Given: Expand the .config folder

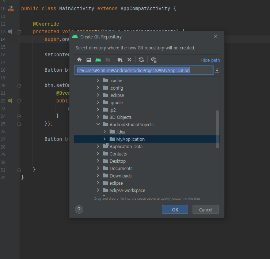Looking at the screenshot, I should click(x=98, y=88).
